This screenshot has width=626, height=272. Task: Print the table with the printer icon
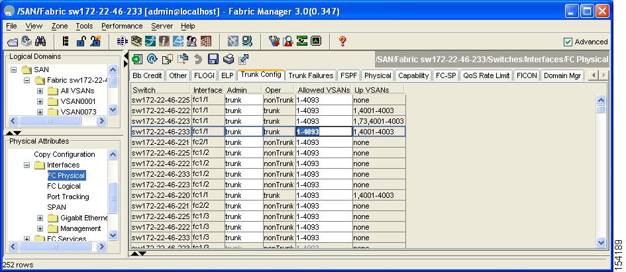(229, 60)
